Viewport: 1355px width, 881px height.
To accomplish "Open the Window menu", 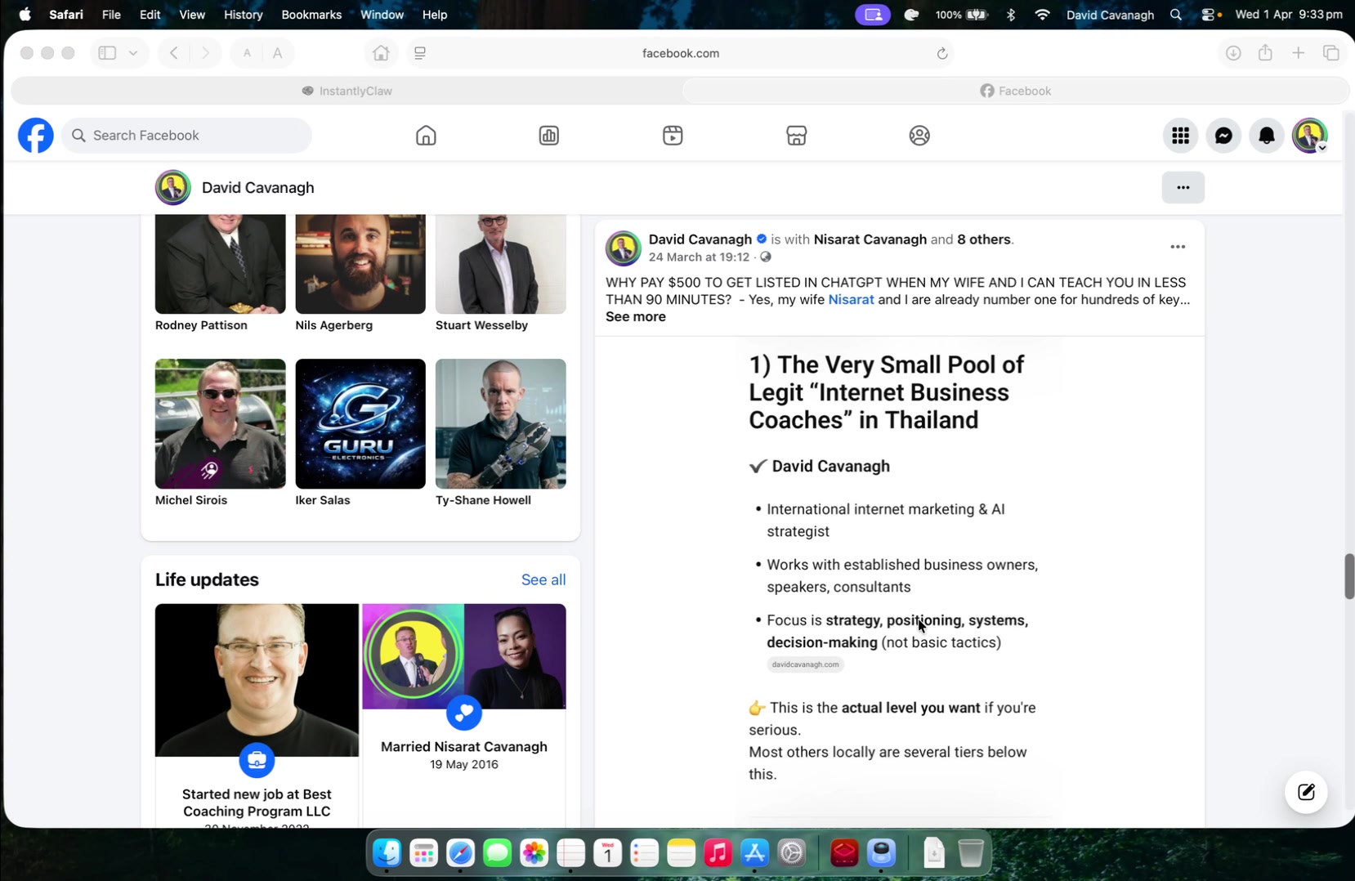I will (x=382, y=15).
